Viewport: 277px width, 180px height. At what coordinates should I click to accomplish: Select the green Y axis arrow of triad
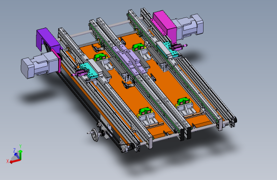click(21, 154)
